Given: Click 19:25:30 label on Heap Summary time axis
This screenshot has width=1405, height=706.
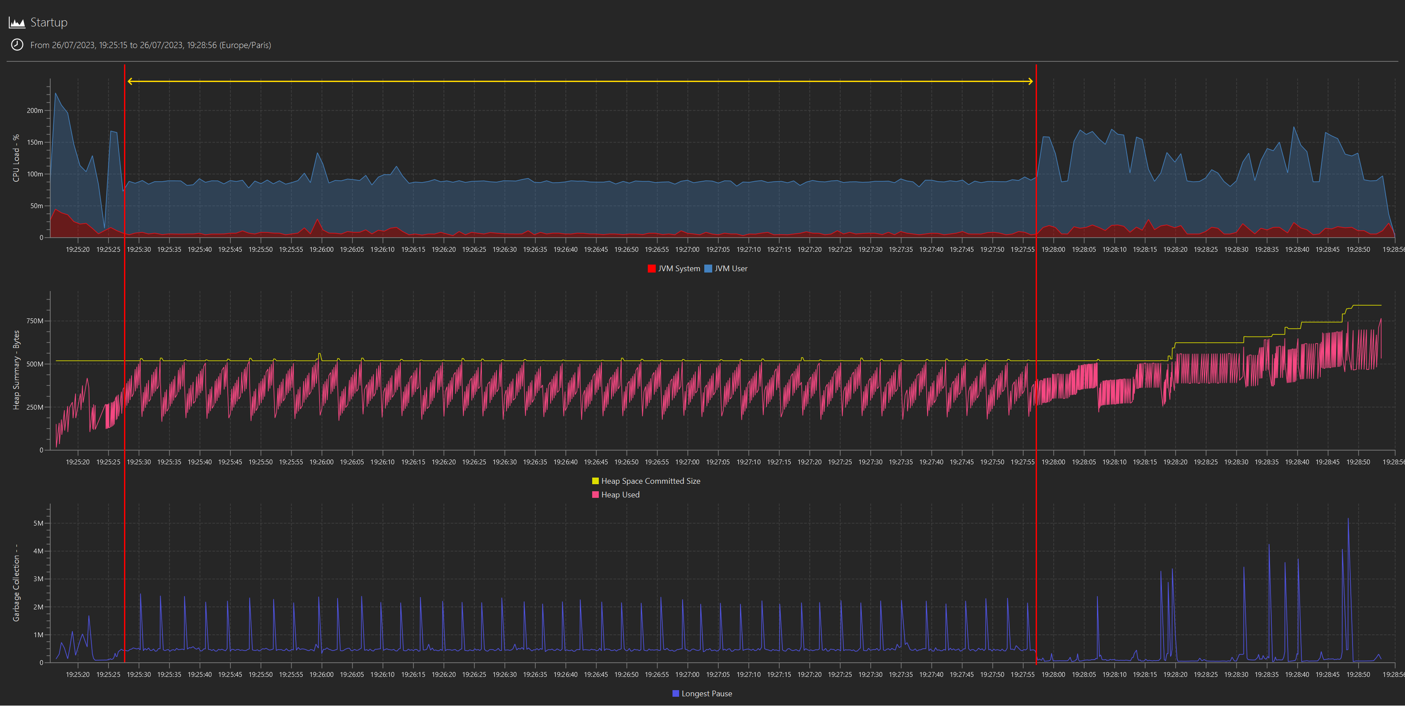Looking at the screenshot, I should (139, 462).
